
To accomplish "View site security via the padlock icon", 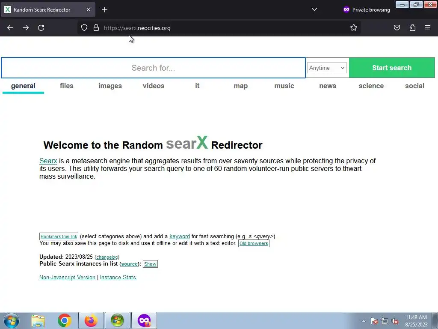I will (96, 28).
